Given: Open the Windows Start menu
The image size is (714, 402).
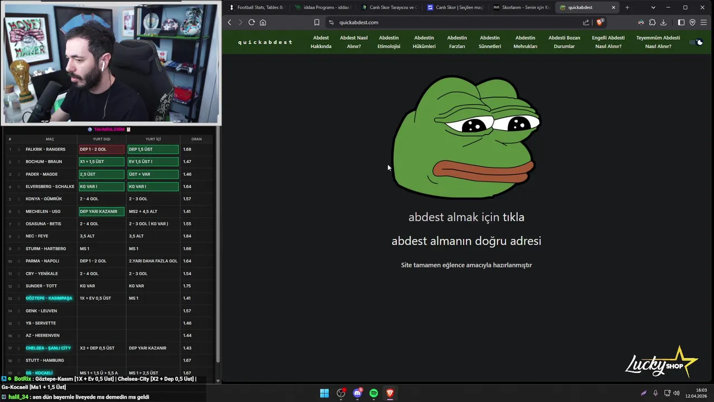Looking at the screenshot, I should pos(324,393).
